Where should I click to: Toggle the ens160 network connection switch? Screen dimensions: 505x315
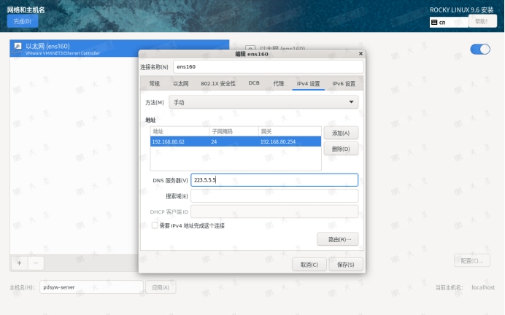(x=480, y=50)
